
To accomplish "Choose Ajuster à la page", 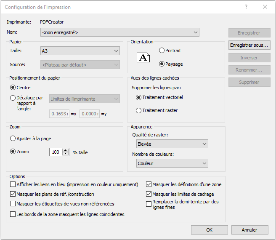I will click(13, 139).
